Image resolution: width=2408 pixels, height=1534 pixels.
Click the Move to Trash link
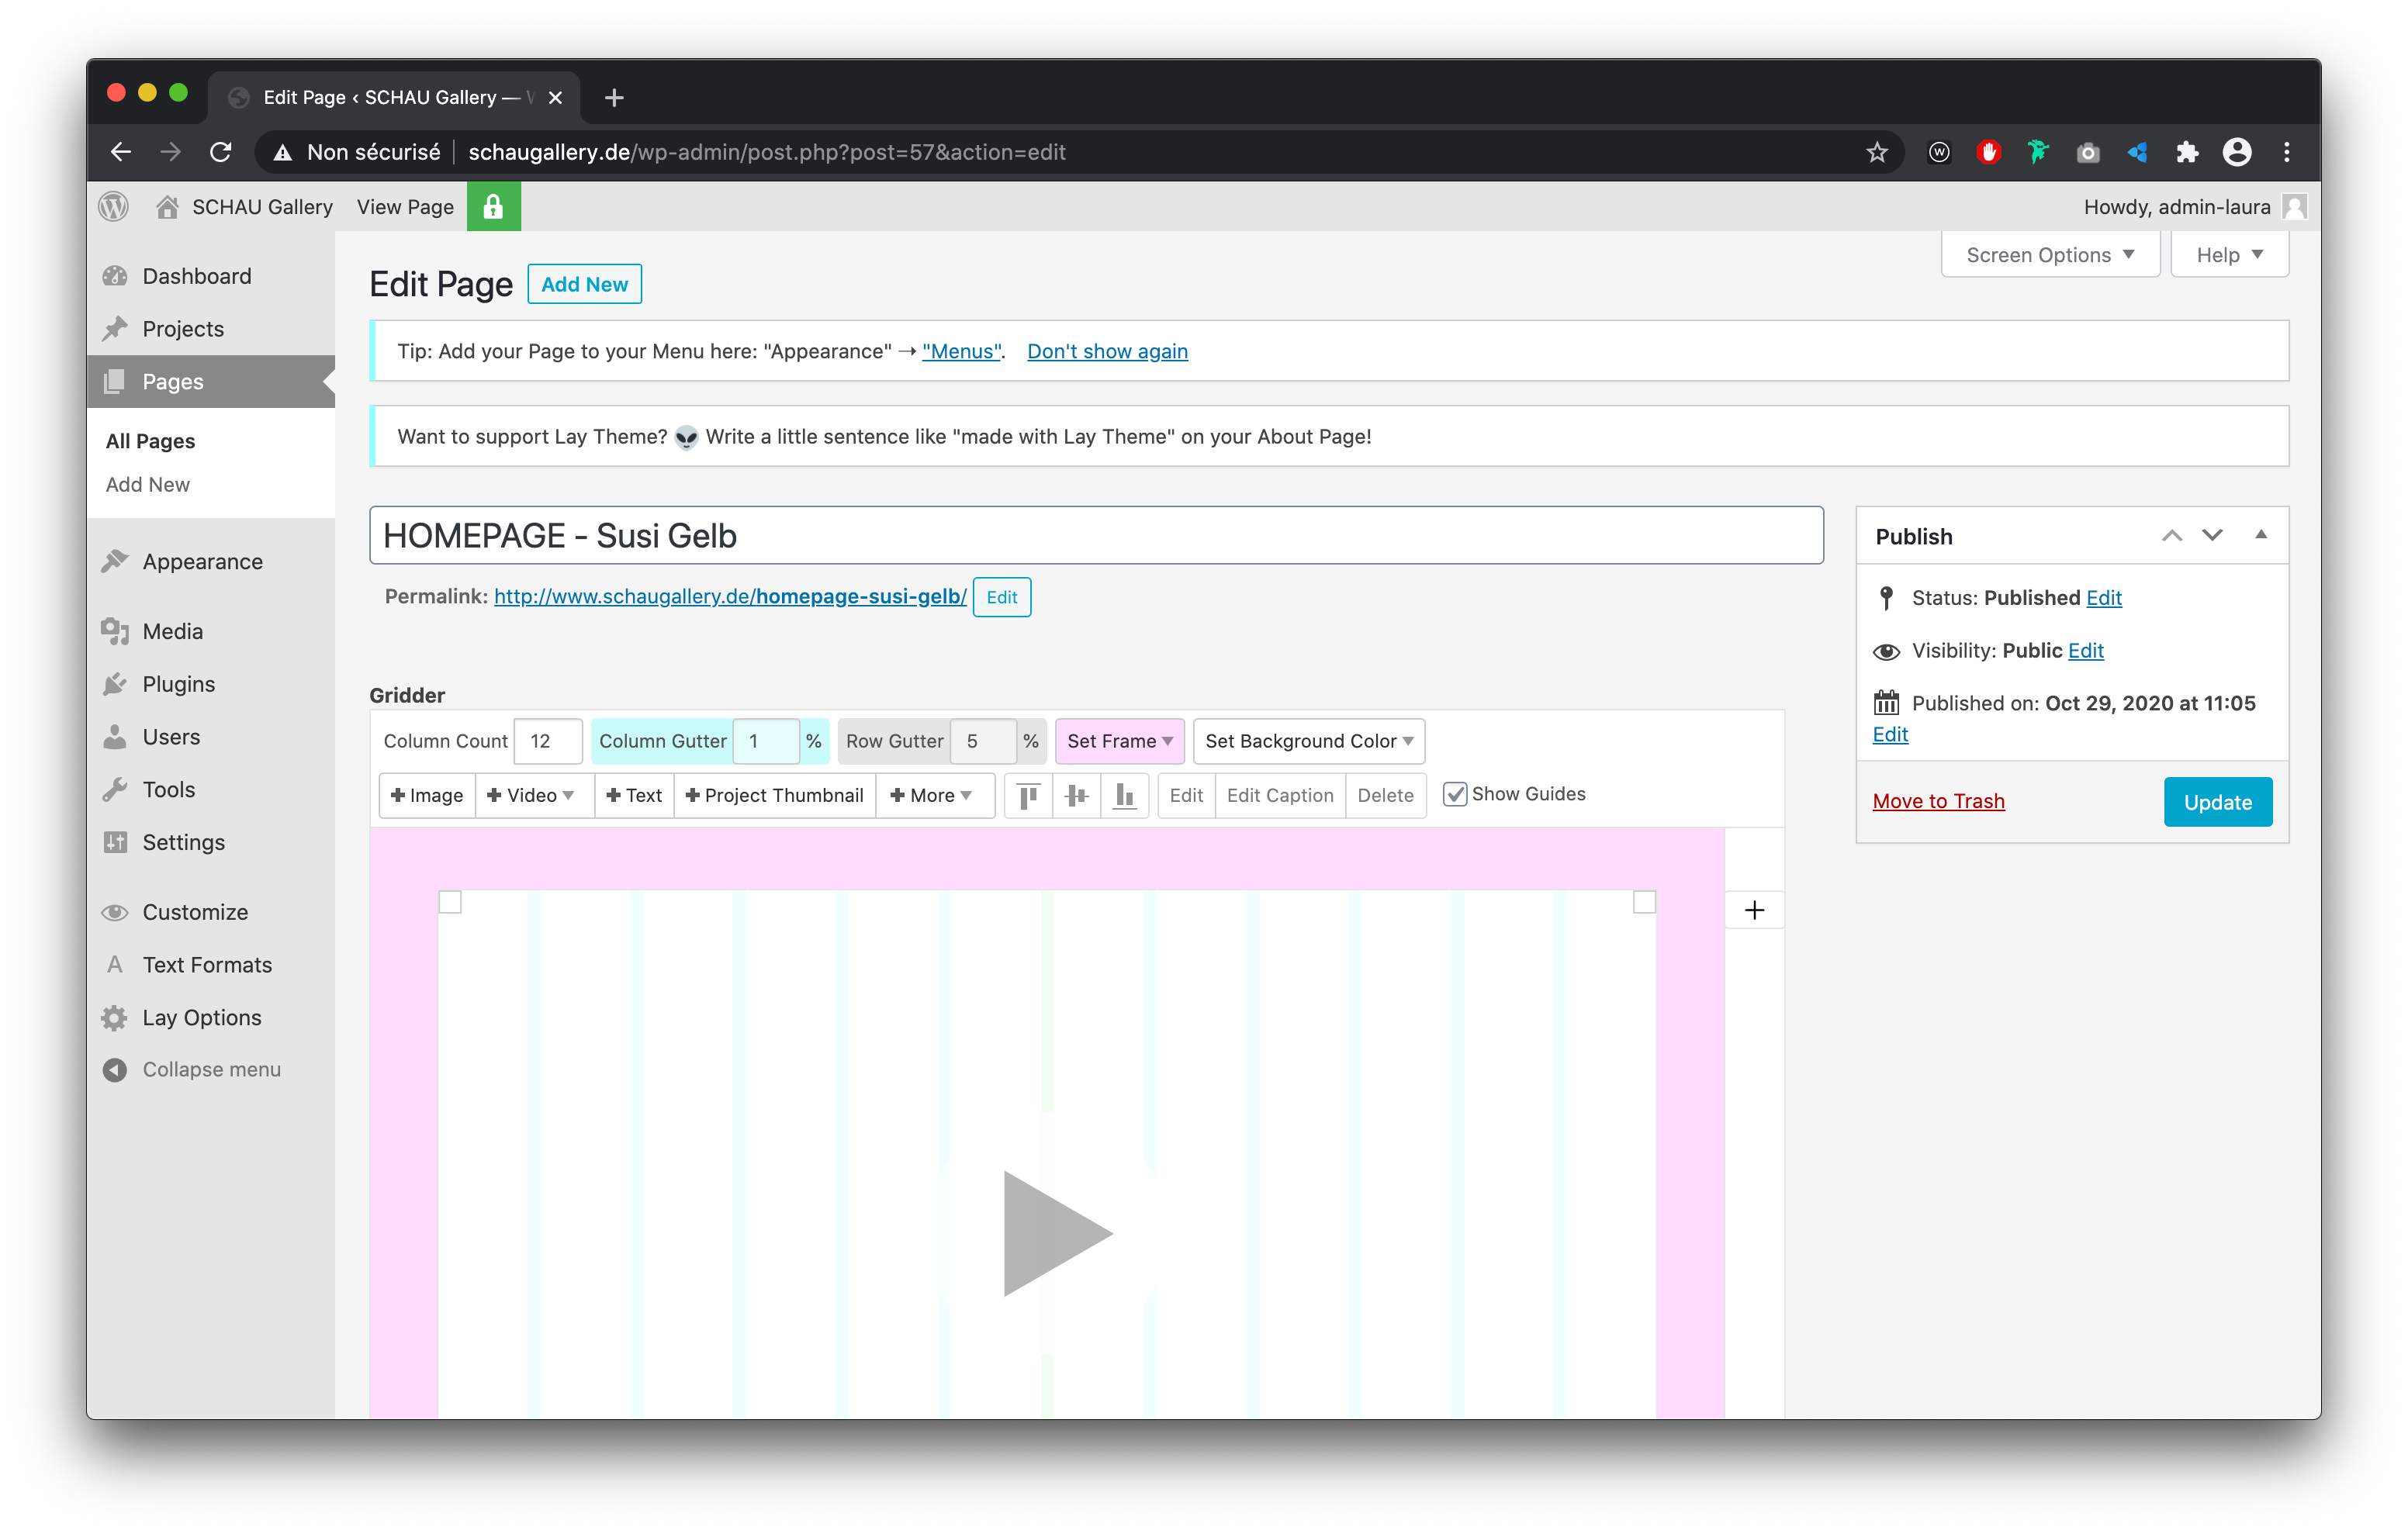point(1938,801)
